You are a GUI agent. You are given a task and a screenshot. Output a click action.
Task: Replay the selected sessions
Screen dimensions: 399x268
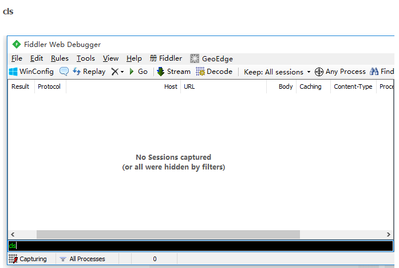tap(89, 72)
